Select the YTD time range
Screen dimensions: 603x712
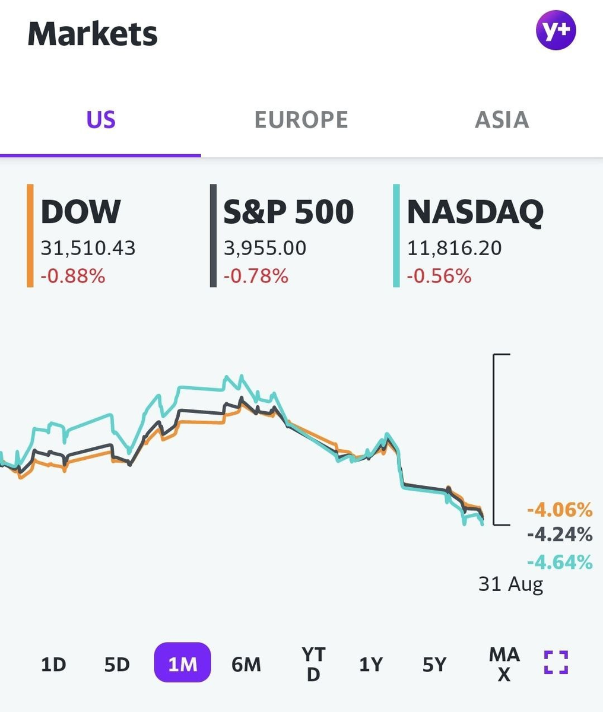tap(313, 664)
